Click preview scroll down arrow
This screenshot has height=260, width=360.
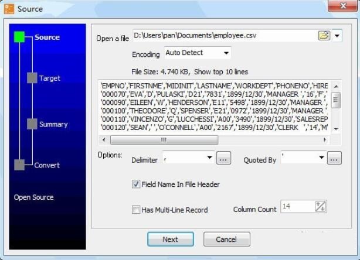336,129
